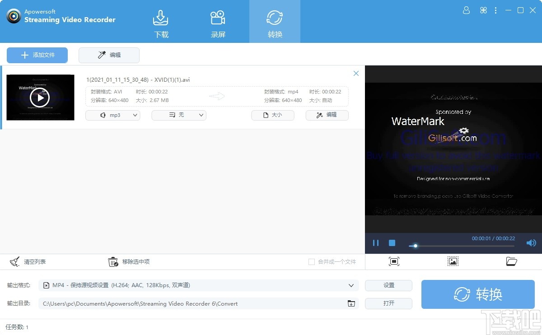Image resolution: width=542 pixels, height=335 pixels.
Task: Click the apps grid icon top right
Action: [483, 10]
